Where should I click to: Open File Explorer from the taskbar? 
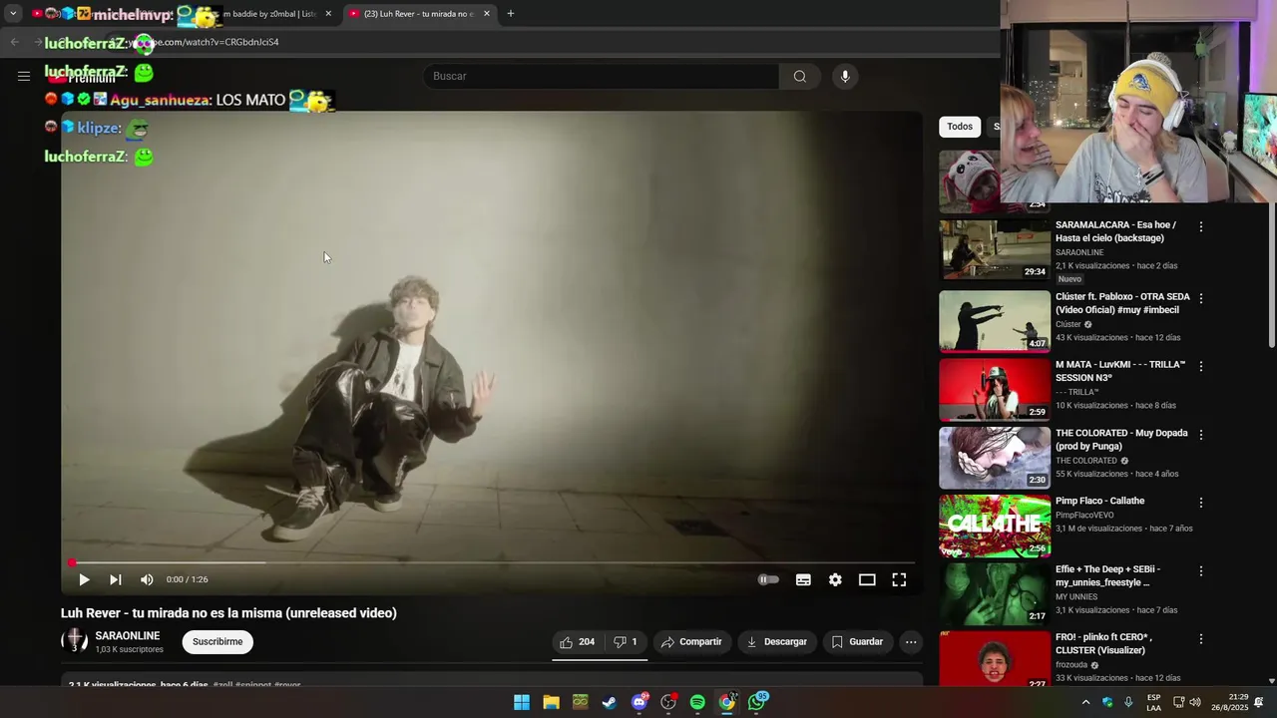[551, 702]
